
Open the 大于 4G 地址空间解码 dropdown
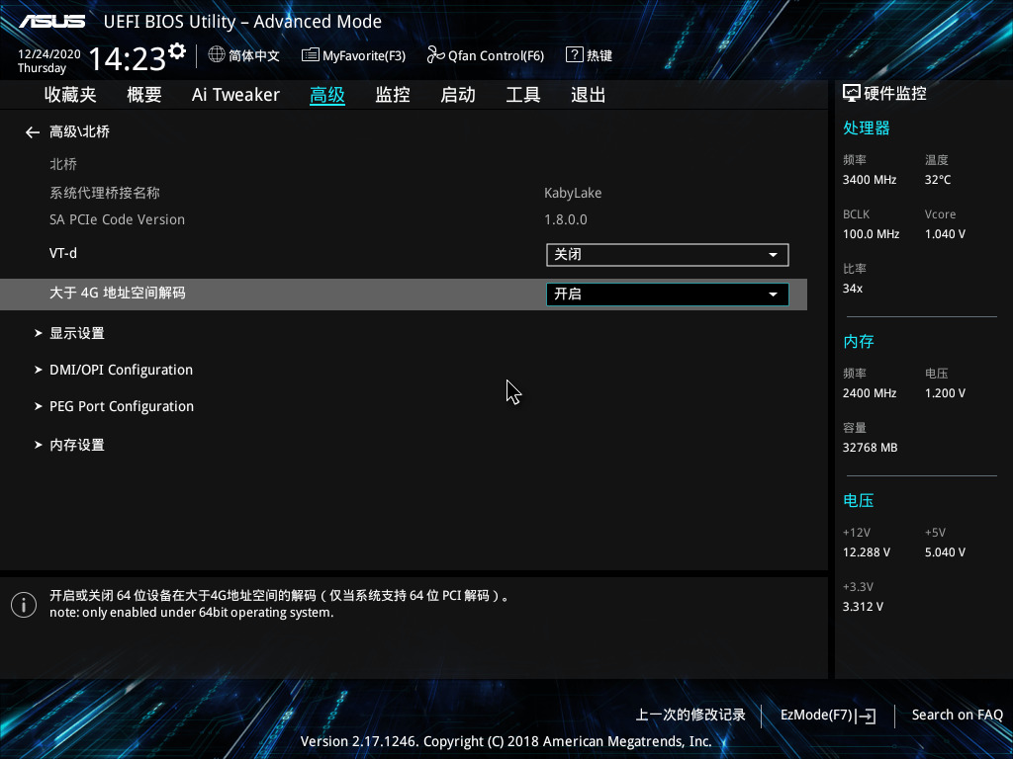[668, 295]
